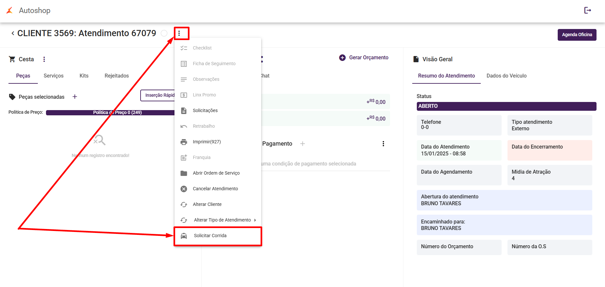Screen dimensions: 605x287
Task: Open the Dados do Veículo tab
Action: 507,76
